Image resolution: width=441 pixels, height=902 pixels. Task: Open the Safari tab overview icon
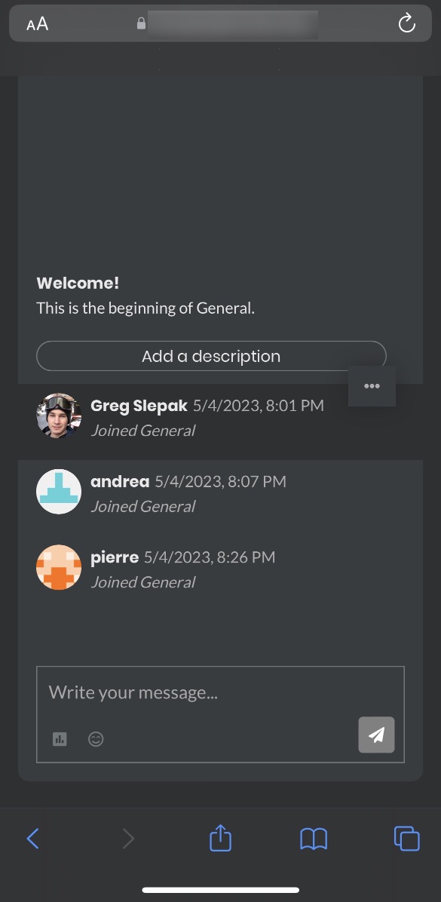[x=406, y=838]
